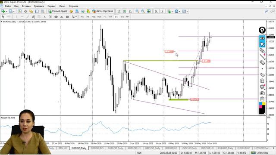Screen dimensions: 276x155
Task: Switch to H4 timeframe
Action: point(110,17)
